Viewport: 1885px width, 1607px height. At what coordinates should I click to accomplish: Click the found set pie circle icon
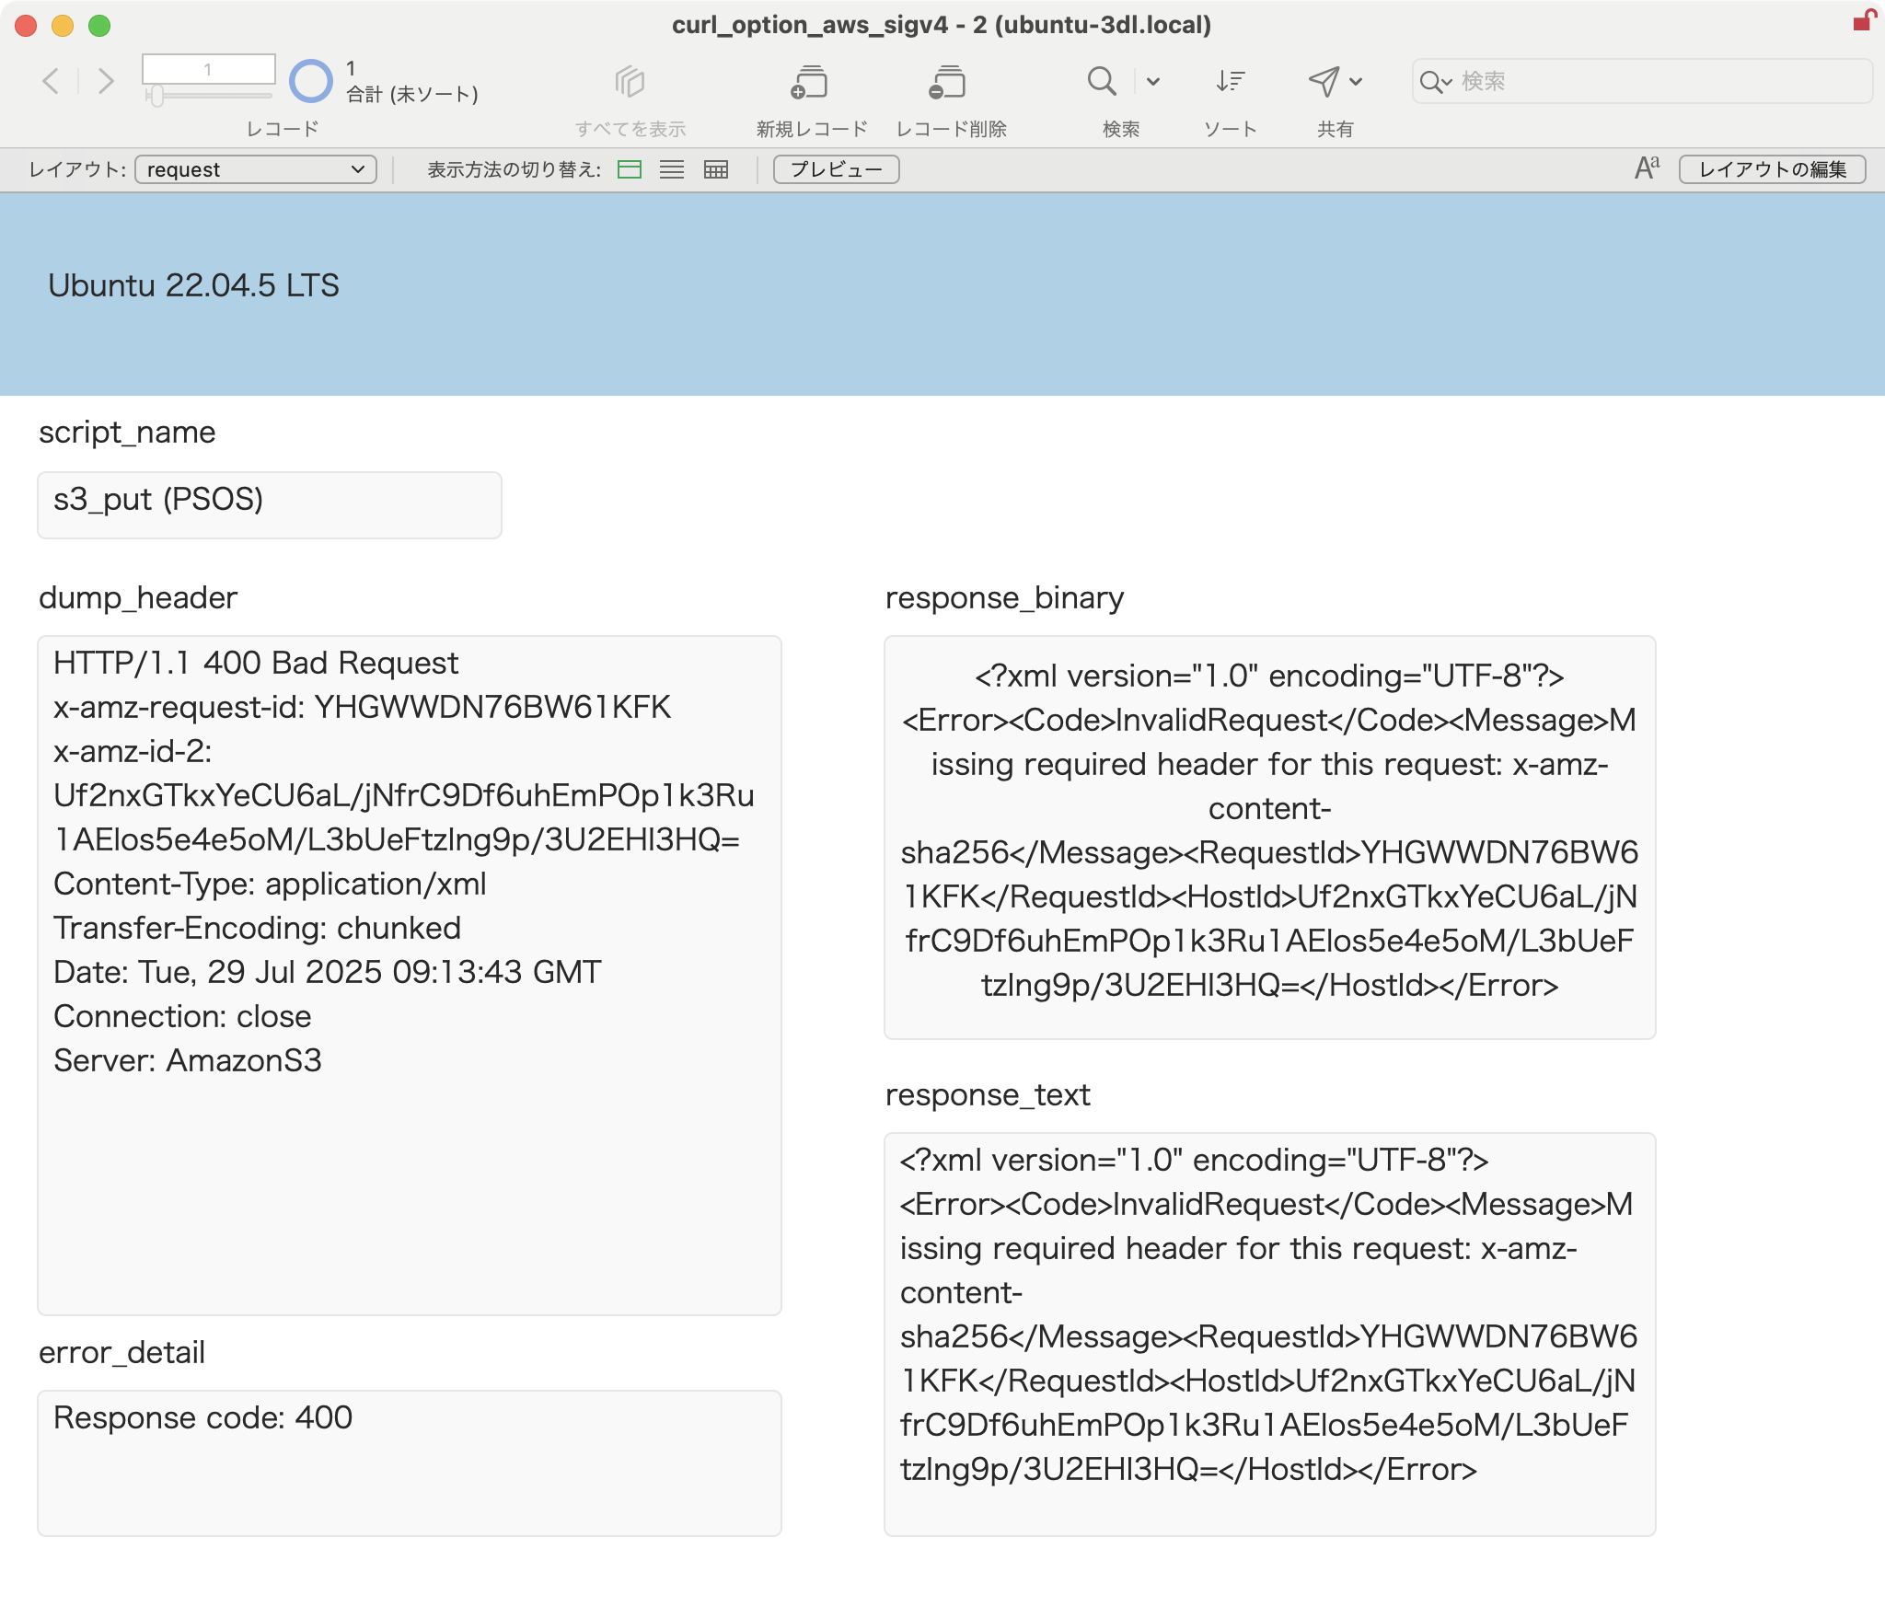coord(311,81)
